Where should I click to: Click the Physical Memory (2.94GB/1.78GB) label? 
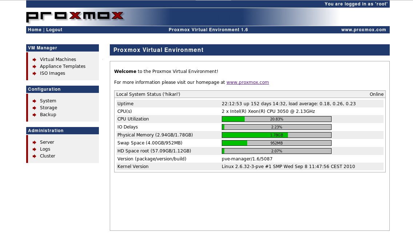155,135
